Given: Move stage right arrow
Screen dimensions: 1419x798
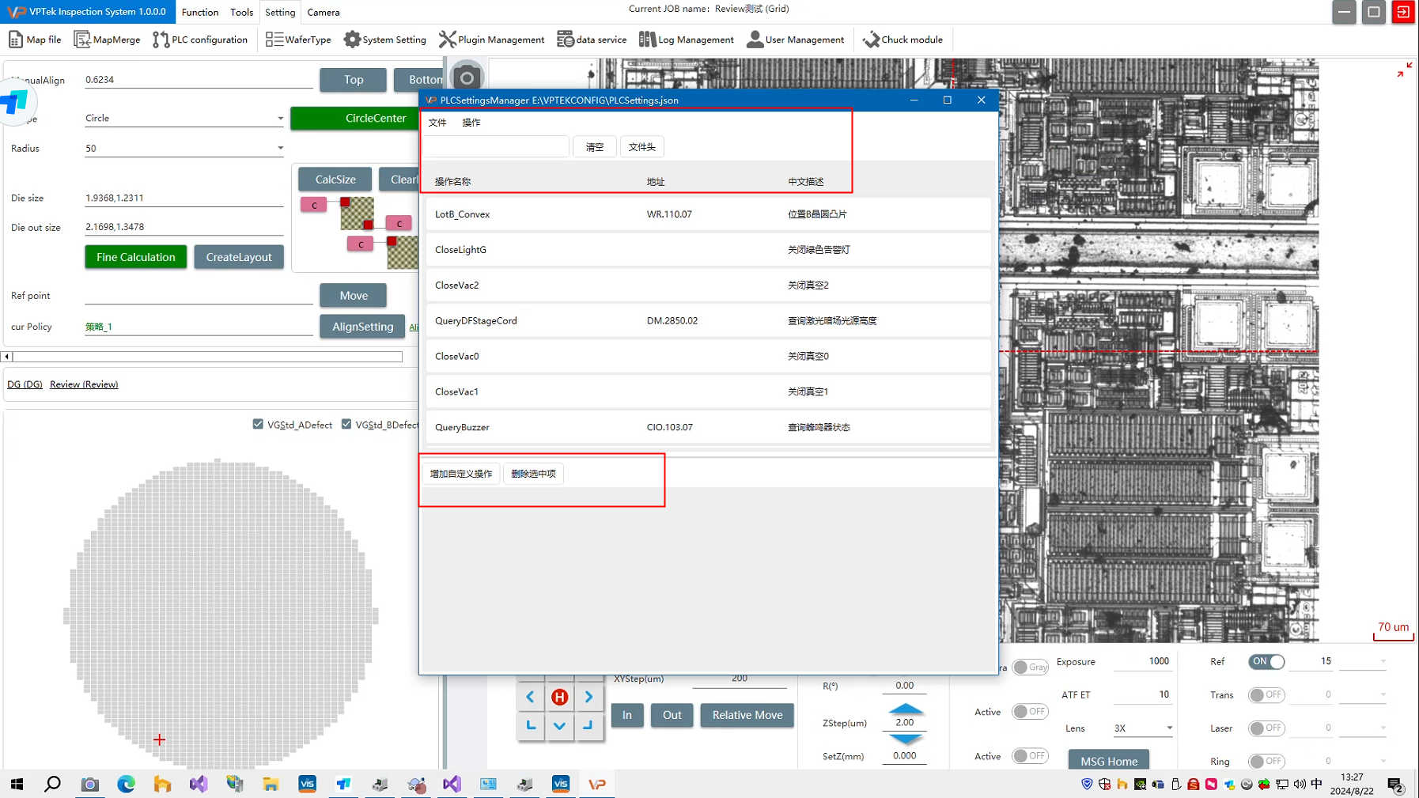Looking at the screenshot, I should pyautogui.click(x=588, y=697).
